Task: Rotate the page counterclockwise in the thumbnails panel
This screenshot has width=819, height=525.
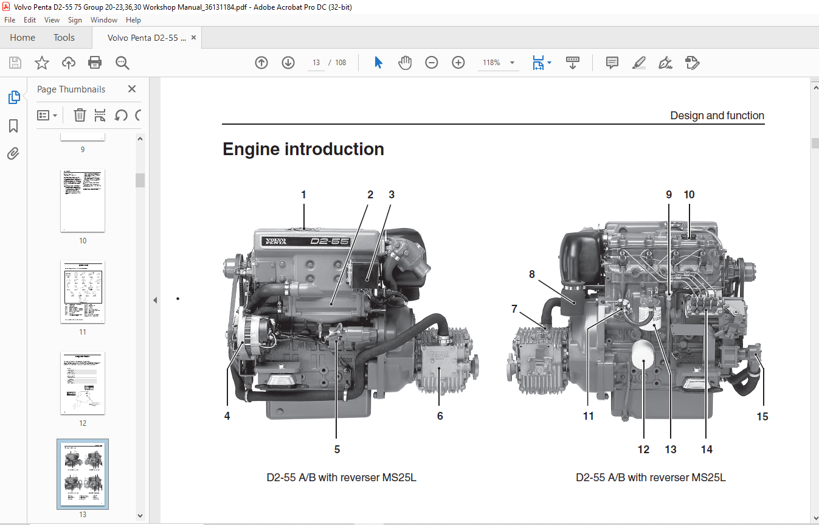Action: point(121,115)
